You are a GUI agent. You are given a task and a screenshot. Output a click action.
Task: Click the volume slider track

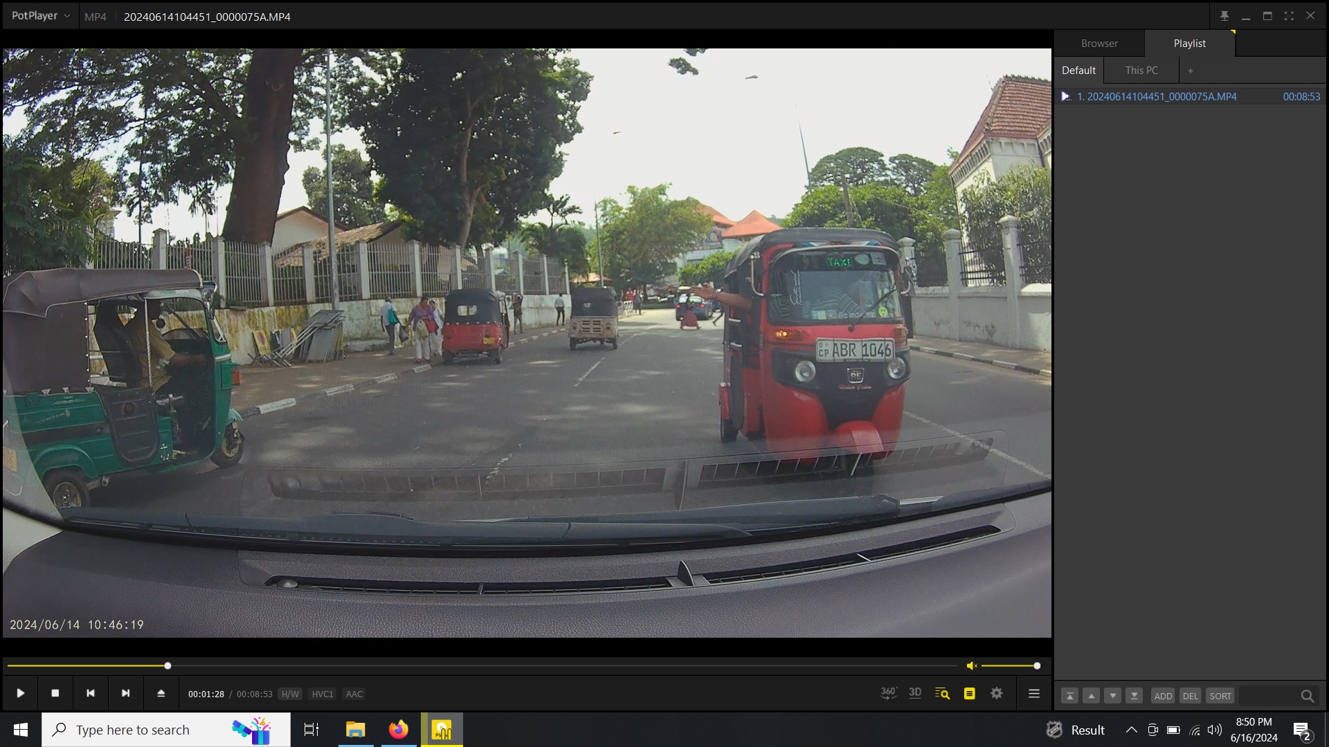(x=1009, y=665)
